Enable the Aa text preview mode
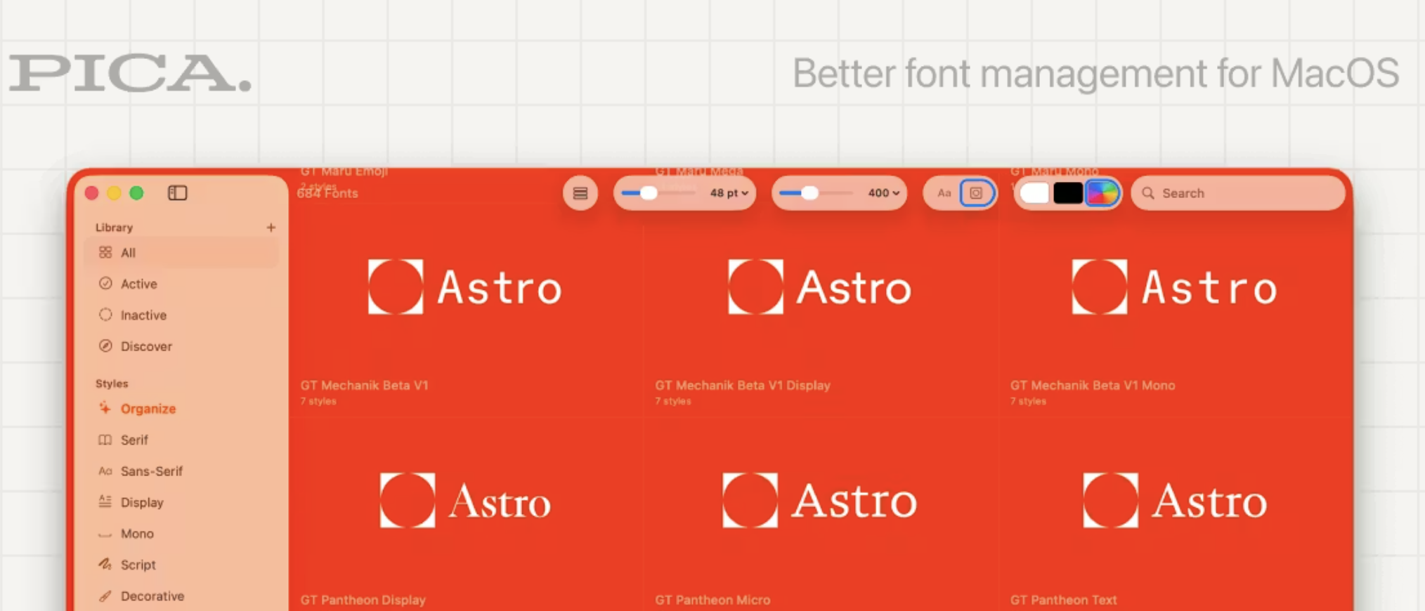The width and height of the screenshot is (1425, 611). coord(944,193)
